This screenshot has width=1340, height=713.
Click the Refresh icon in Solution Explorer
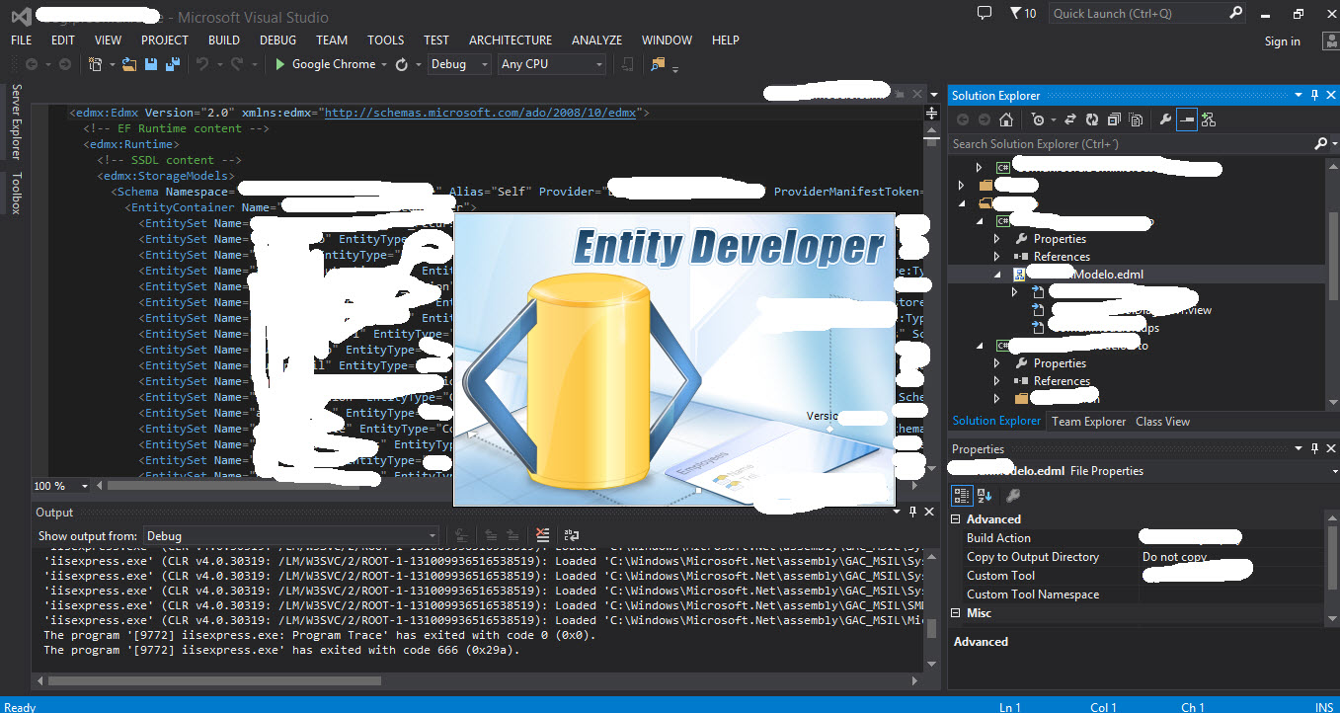[x=1092, y=119]
